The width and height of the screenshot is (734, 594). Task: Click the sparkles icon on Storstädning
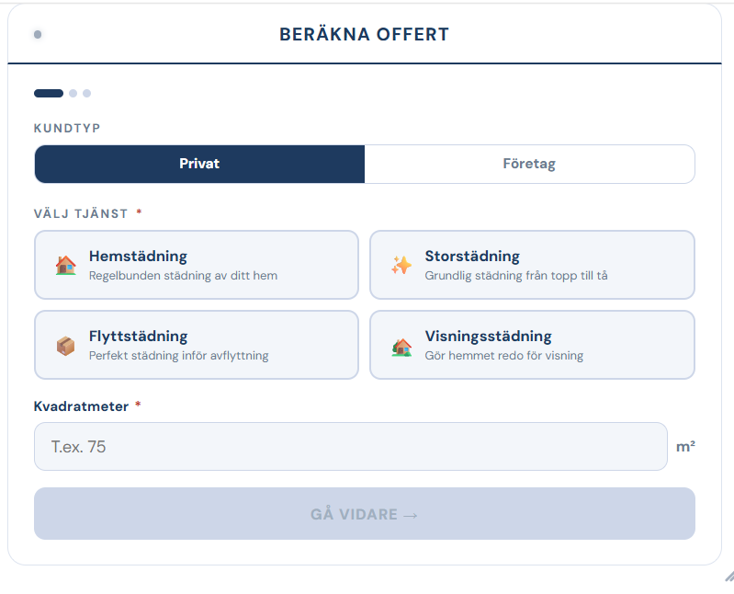point(401,265)
